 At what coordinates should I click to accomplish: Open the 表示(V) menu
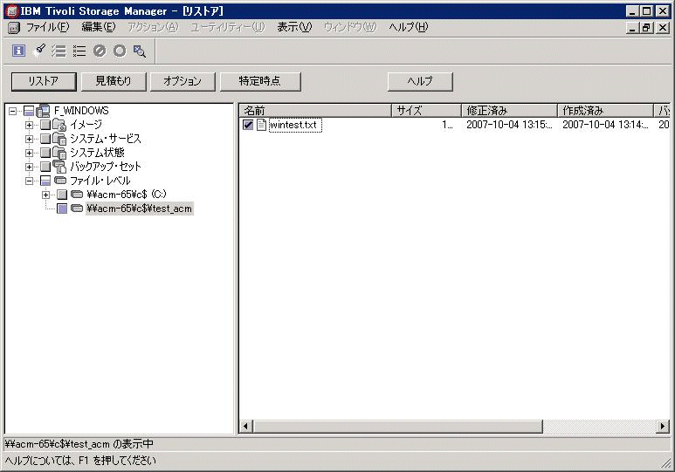pos(294,28)
